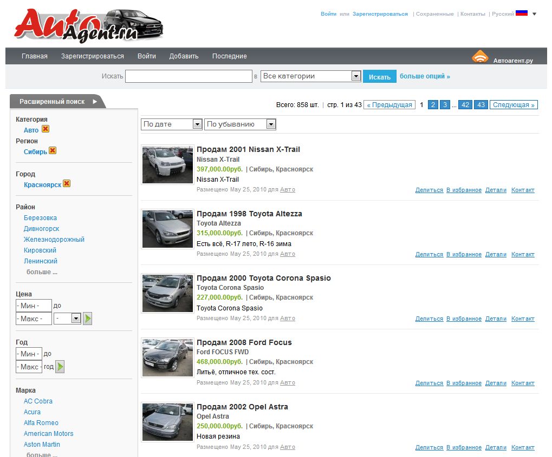Click the Следующая page button
This screenshot has width=552, height=457.
pos(514,105)
